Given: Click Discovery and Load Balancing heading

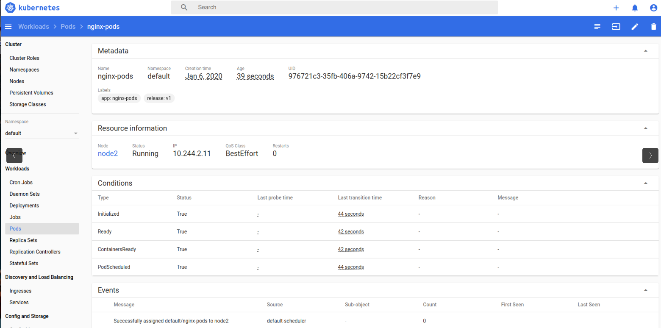Looking at the screenshot, I should point(39,277).
